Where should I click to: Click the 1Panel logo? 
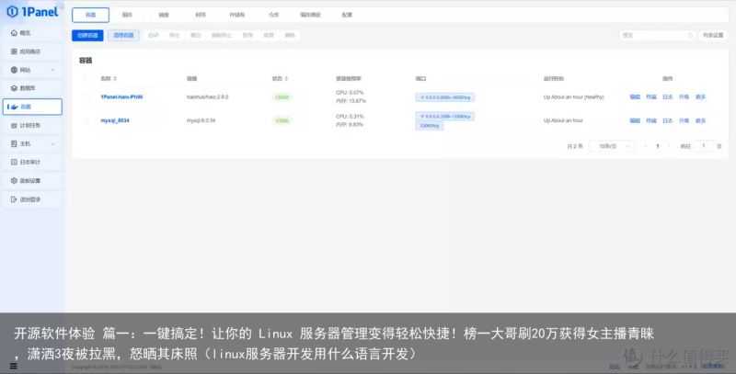(32, 12)
